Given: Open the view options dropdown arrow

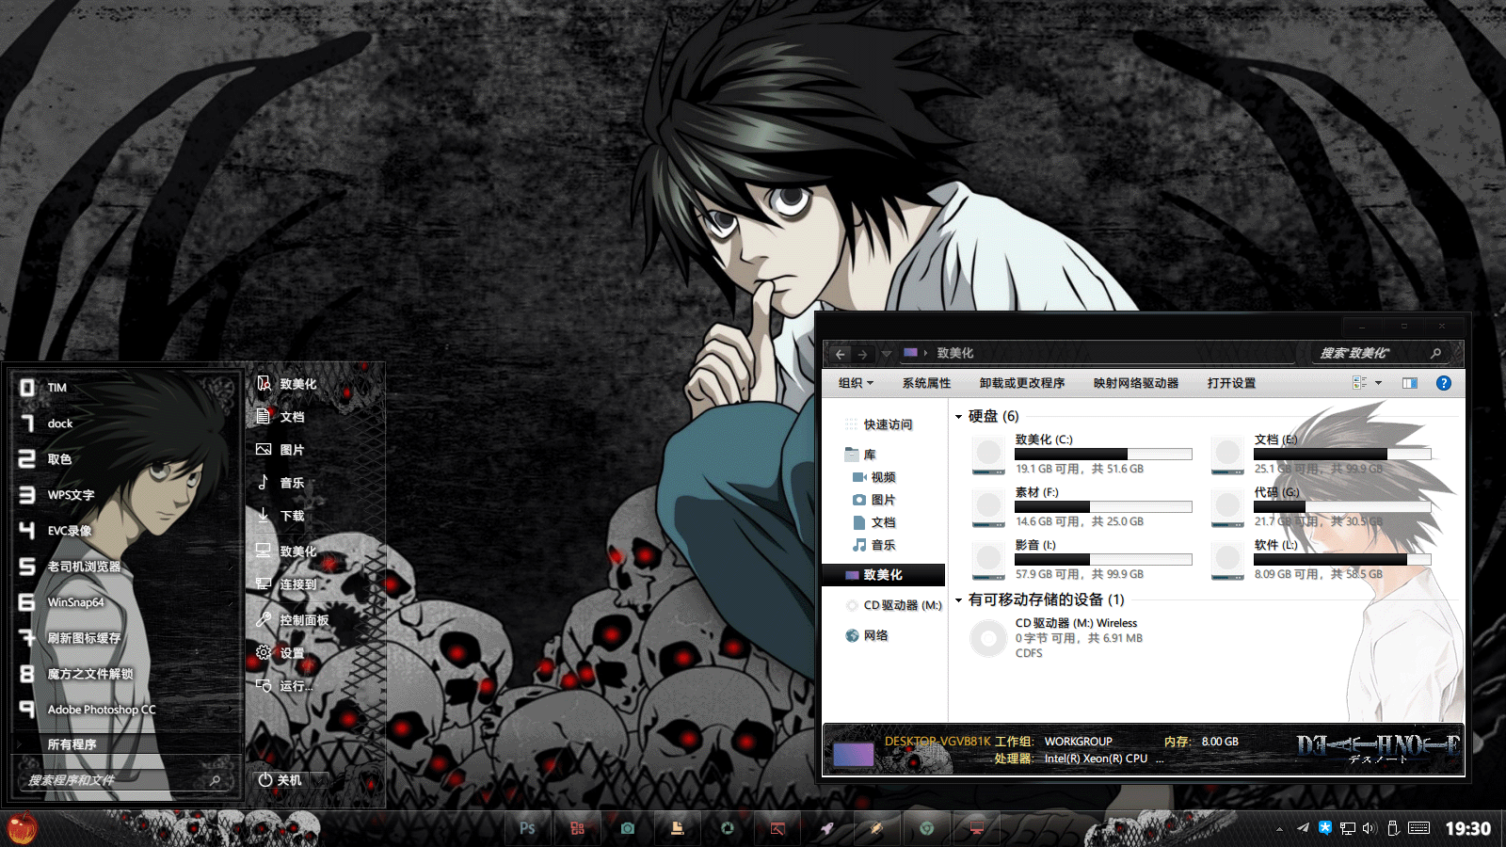Looking at the screenshot, I should [x=1378, y=383].
